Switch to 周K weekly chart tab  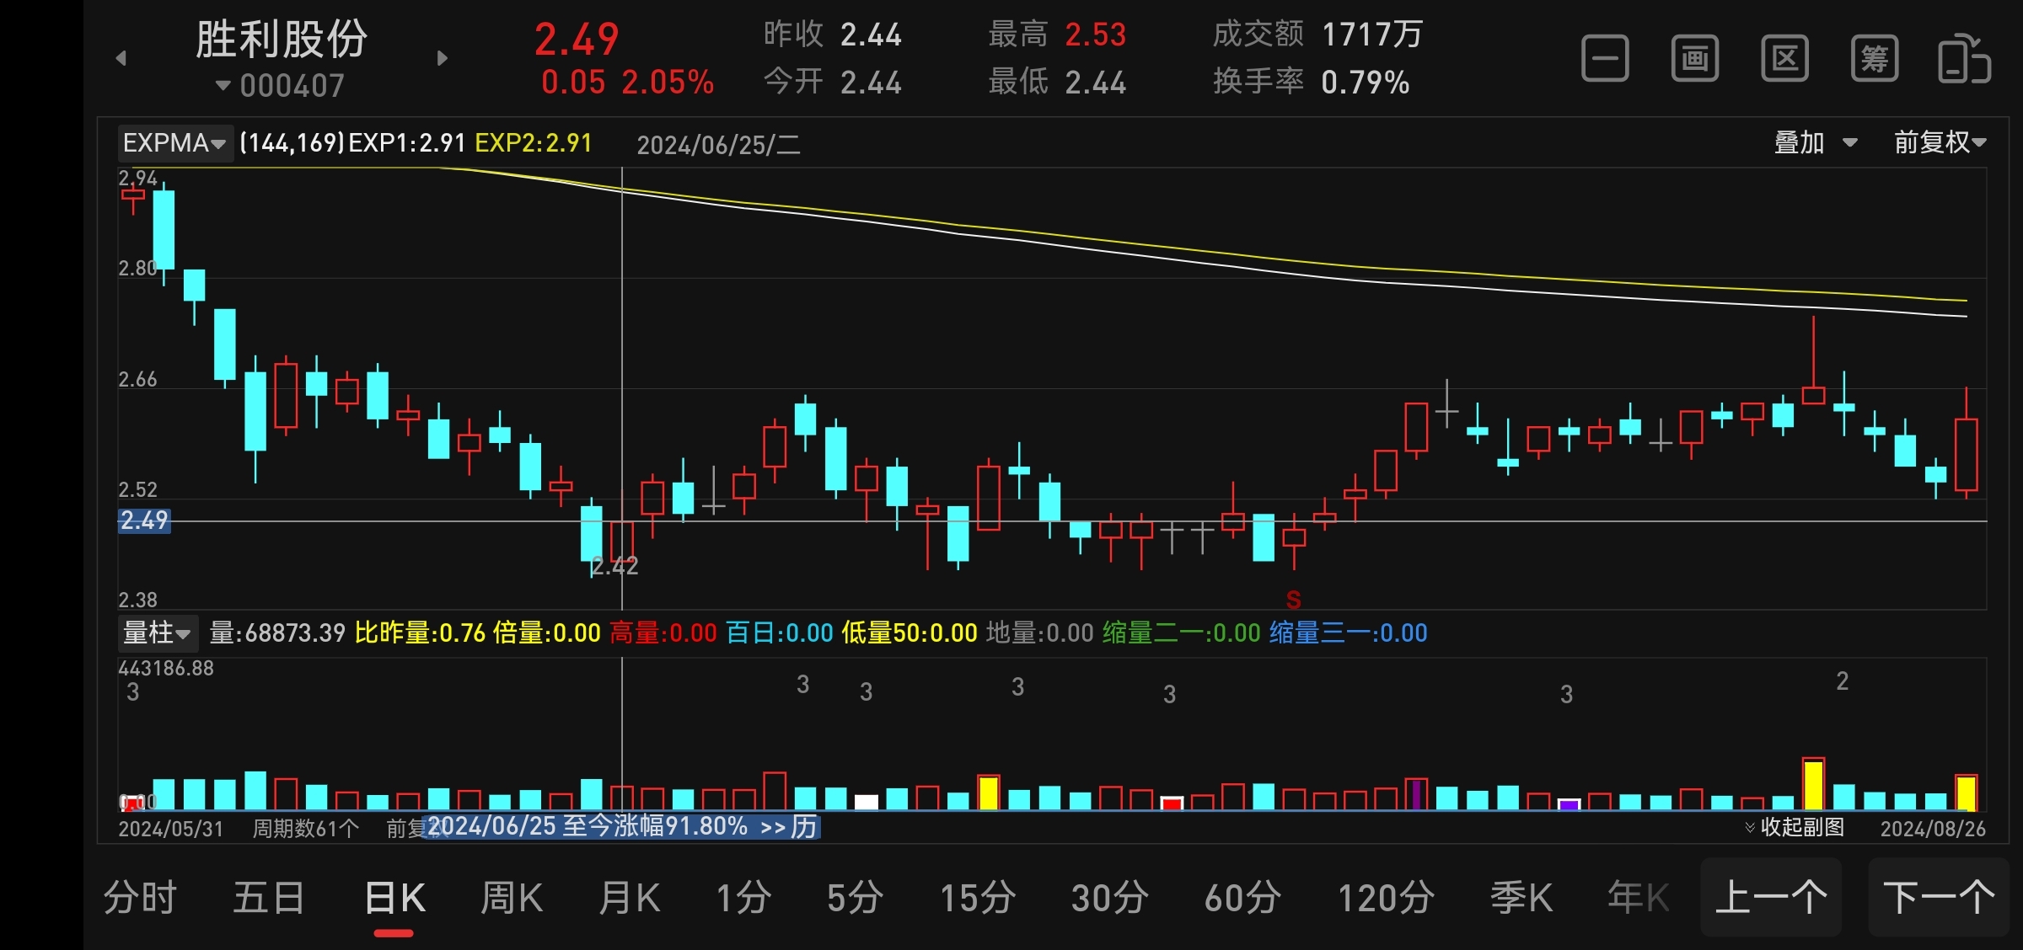click(x=511, y=898)
